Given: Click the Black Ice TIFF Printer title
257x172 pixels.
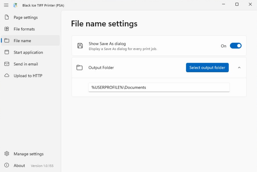Looking at the screenshot, I should click(x=43, y=6).
